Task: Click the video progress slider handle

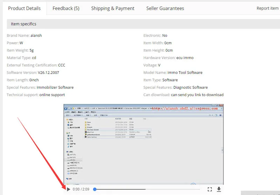Action: point(95,189)
